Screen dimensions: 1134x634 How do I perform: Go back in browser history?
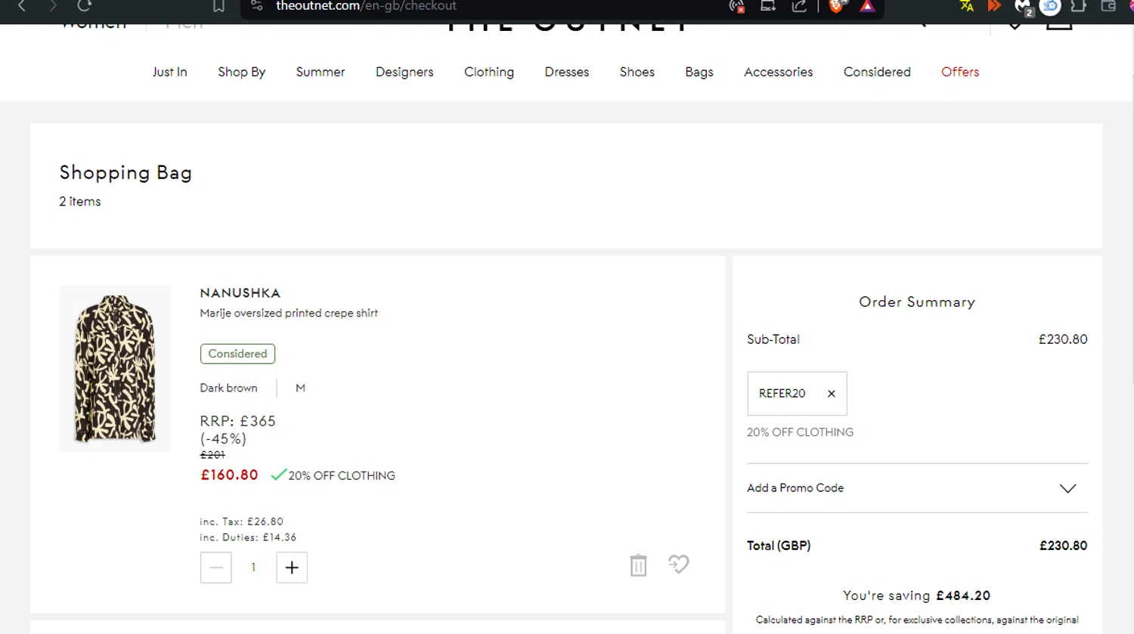22,6
